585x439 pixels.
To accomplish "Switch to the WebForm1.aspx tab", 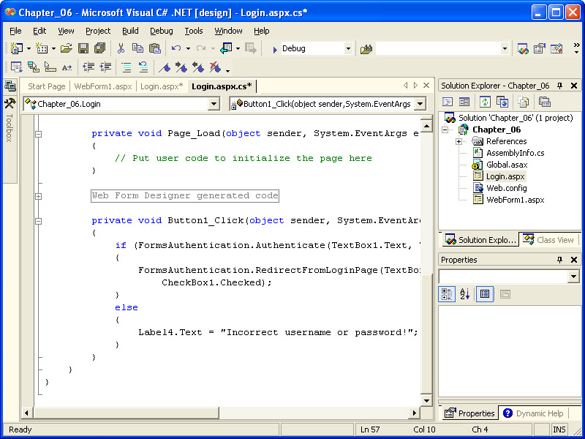I will [103, 86].
